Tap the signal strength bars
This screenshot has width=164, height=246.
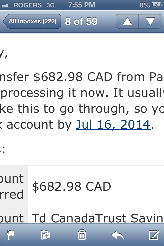[x=7, y=6]
